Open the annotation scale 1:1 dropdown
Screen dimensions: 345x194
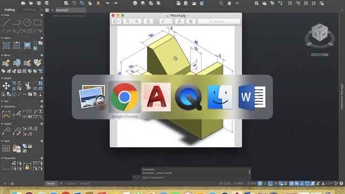(x=329, y=183)
